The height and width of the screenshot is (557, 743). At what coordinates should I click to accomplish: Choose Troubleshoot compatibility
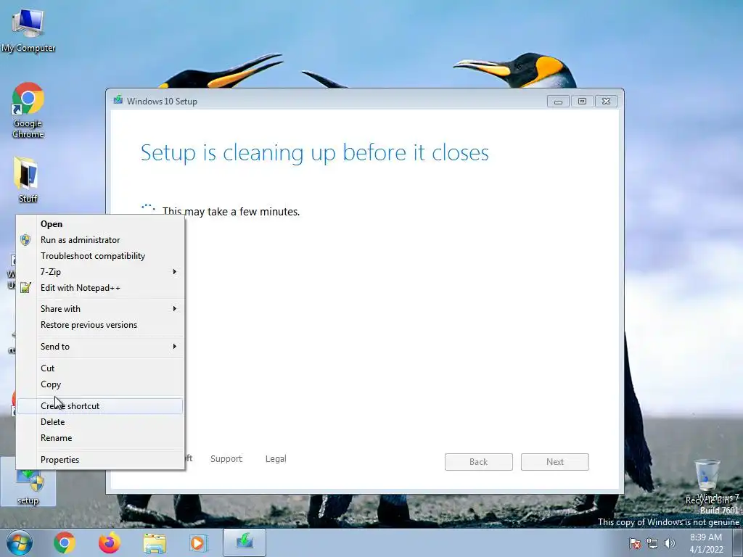coord(99,256)
